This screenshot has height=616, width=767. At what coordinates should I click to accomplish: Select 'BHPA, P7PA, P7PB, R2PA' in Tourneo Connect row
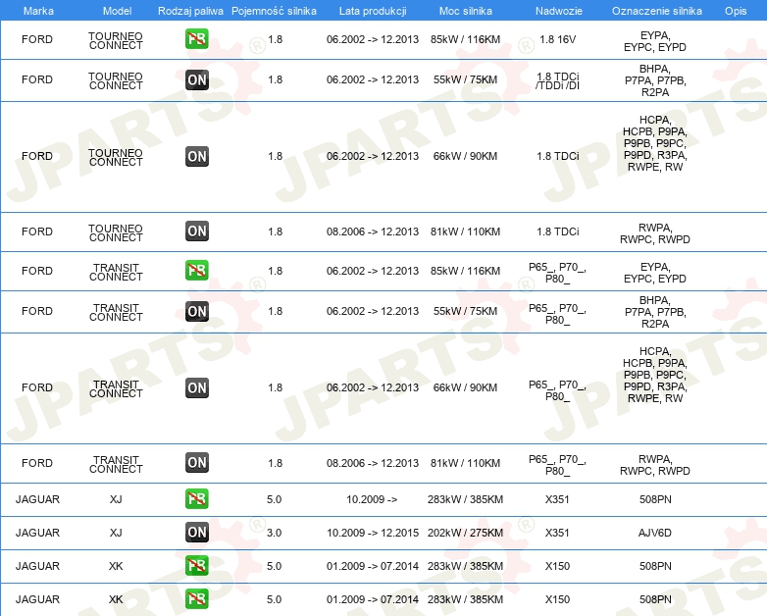point(655,80)
